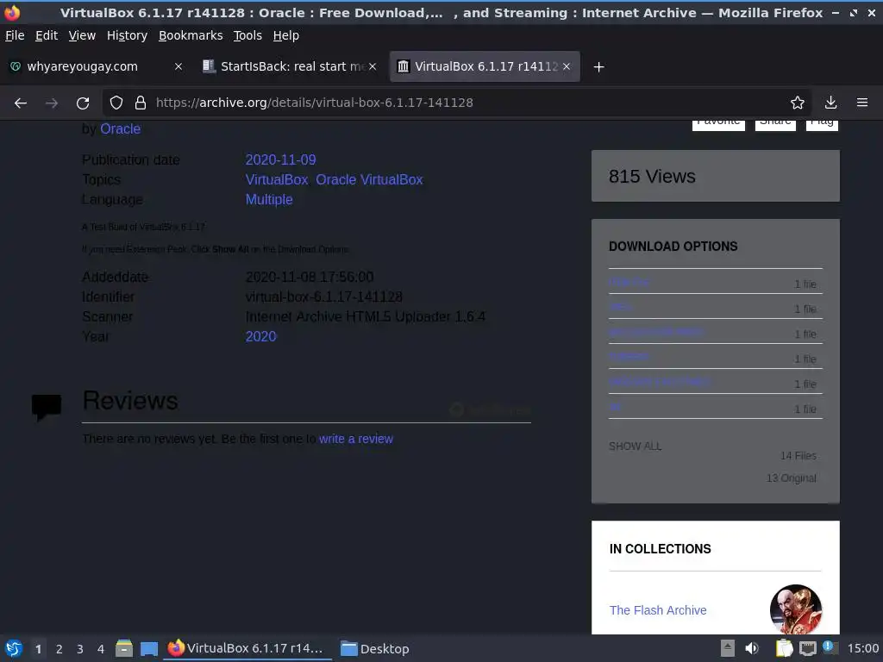Open the 2020-11-09 publication date link
883x662 pixels.
280,159
